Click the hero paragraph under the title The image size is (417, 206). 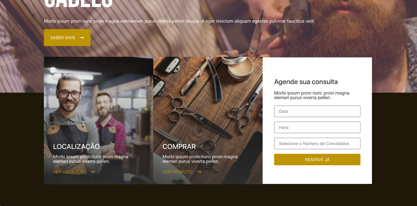coord(180,21)
